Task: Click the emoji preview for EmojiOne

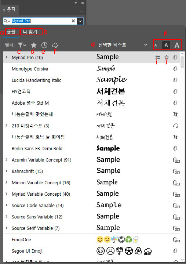Action: [x=117, y=239]
